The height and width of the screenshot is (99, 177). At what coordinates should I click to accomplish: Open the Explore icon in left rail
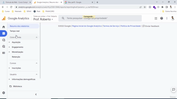pos(4,40)
